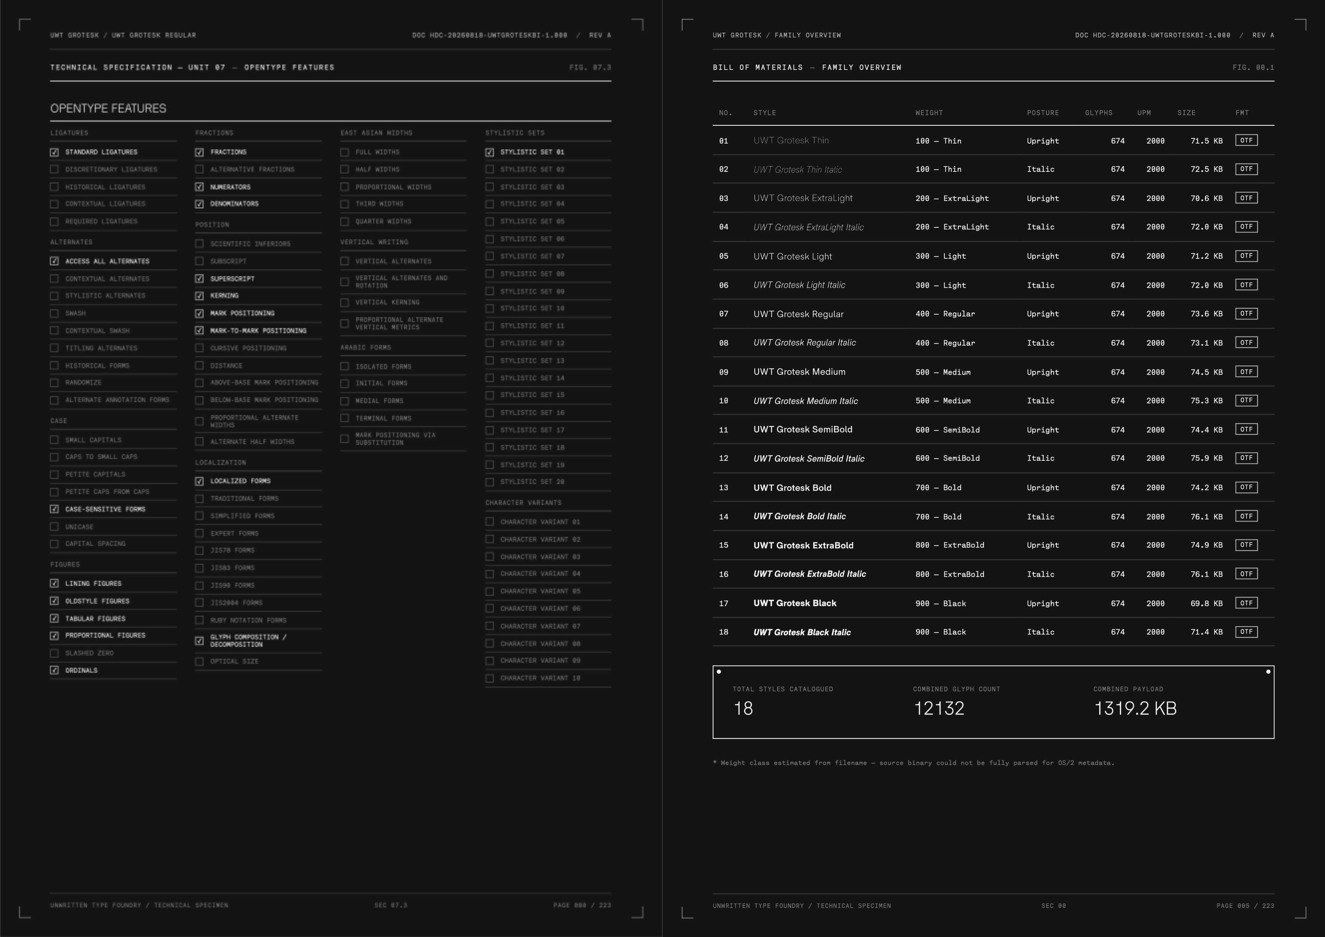This screenshot has width=1325, height=937.
Task: Enable the Stylistic Set 02 checkbox
Action: 490,170
